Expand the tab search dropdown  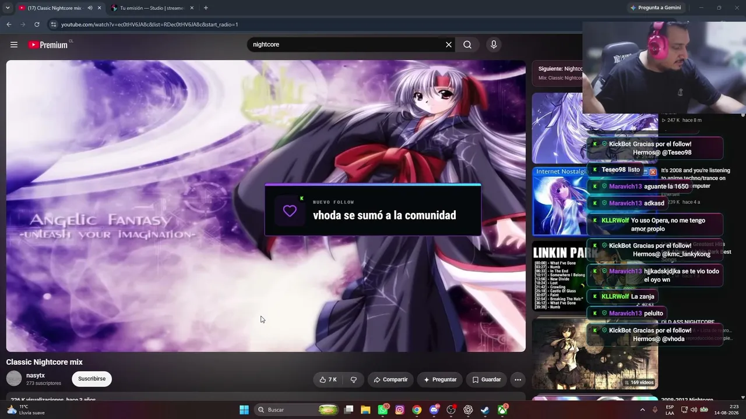tap(8, 8)
